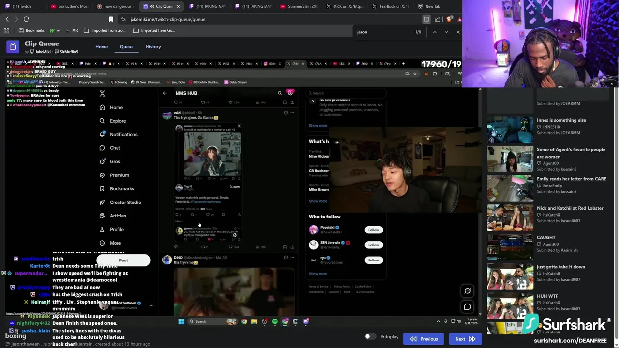The width and height of the screenshot is (619, 348).
Task: Select 'just gotta take it down' clip title
Action: (x=561, y=267)
